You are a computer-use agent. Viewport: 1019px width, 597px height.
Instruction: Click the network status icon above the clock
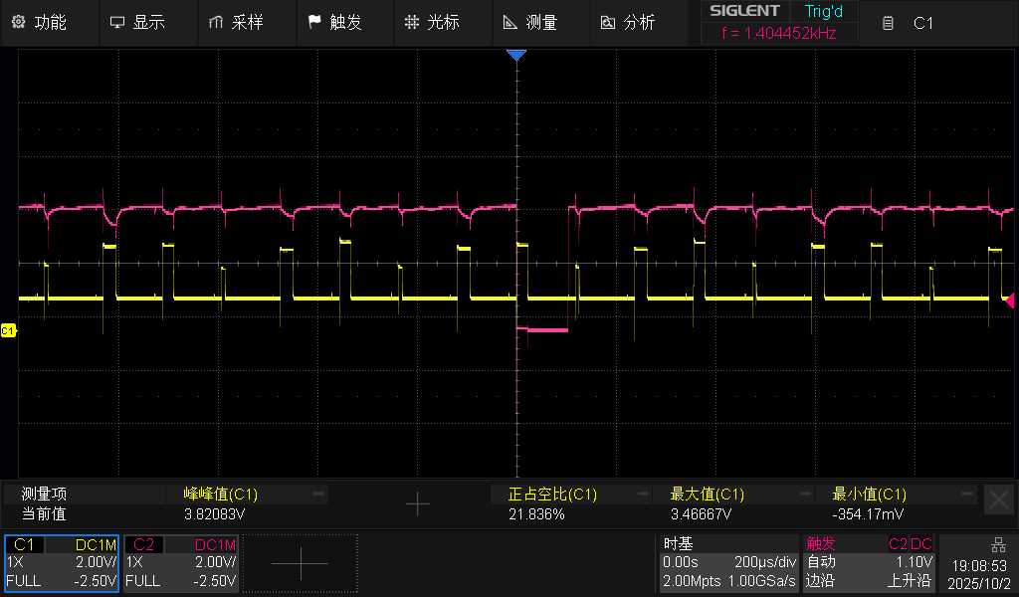998,544
